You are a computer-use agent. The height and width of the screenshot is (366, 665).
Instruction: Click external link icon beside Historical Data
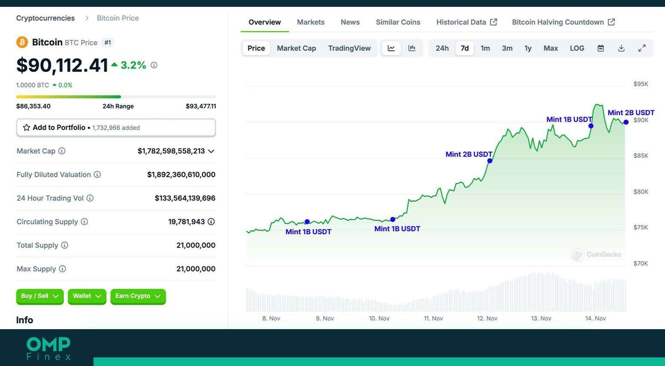494,22
